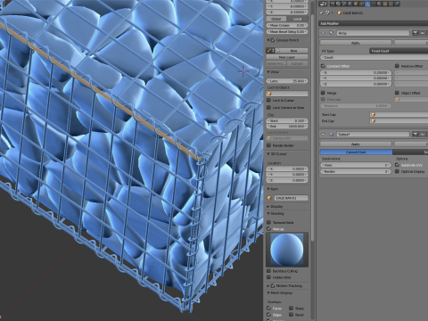Enable the Backface Culling checkbox
428x321 pixels.
coord(269,271)
